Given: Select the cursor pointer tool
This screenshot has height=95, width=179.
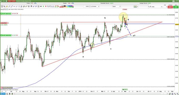Looking at the screenshot, I should pos(2,7).
